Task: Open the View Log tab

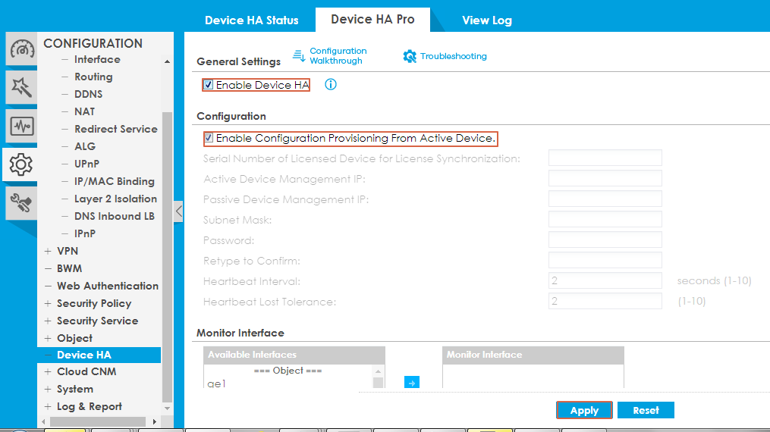Action: click(486, 20)
